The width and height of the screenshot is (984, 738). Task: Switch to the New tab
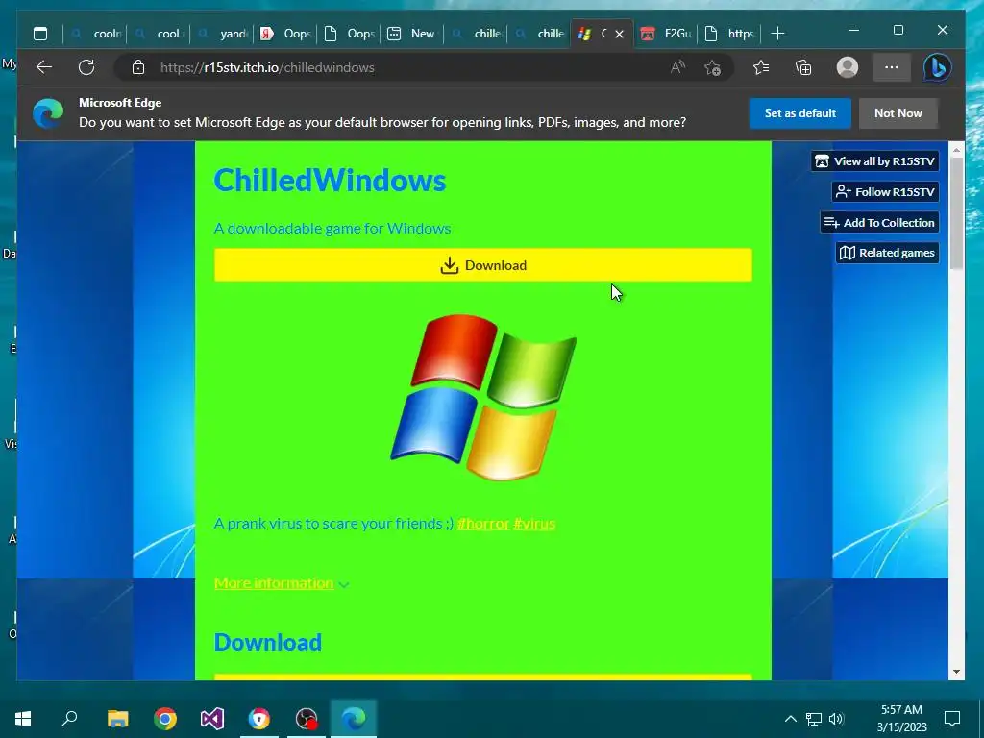click(x=413, y=34)
